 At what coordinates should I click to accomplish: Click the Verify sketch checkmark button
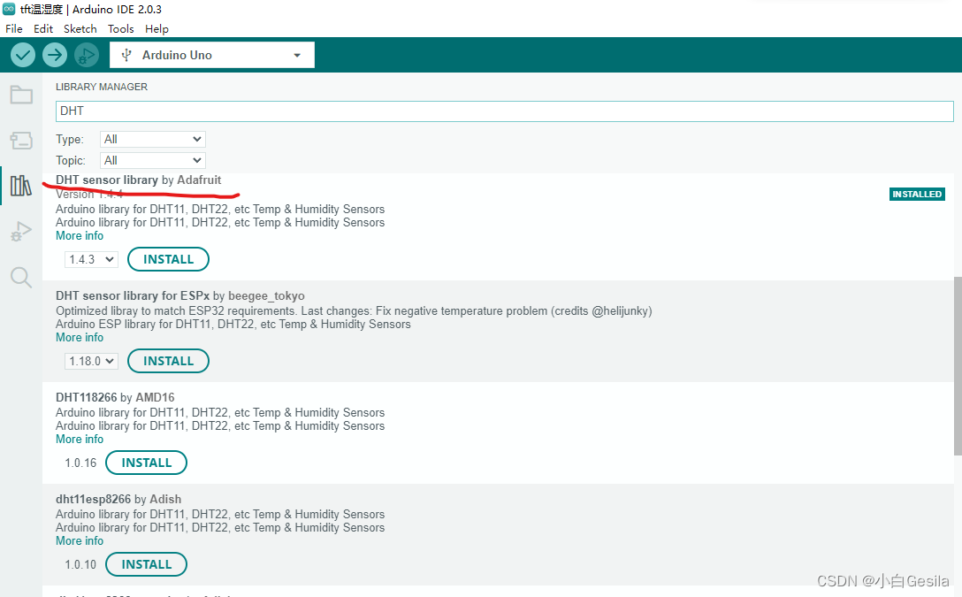23,55
